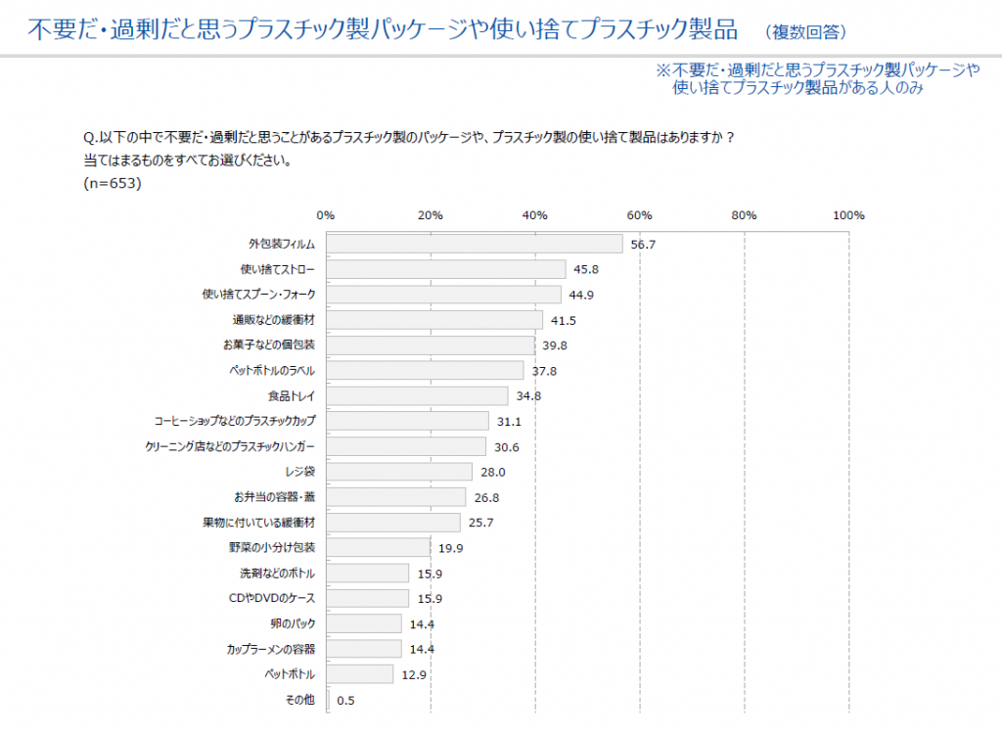Click the 使い捨てスプーン・フォーク bar
The width and height of the screenshot is (1002, 735).
point(443,295)
